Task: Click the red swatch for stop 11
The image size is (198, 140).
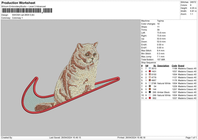Action: (x=150, y=98)
